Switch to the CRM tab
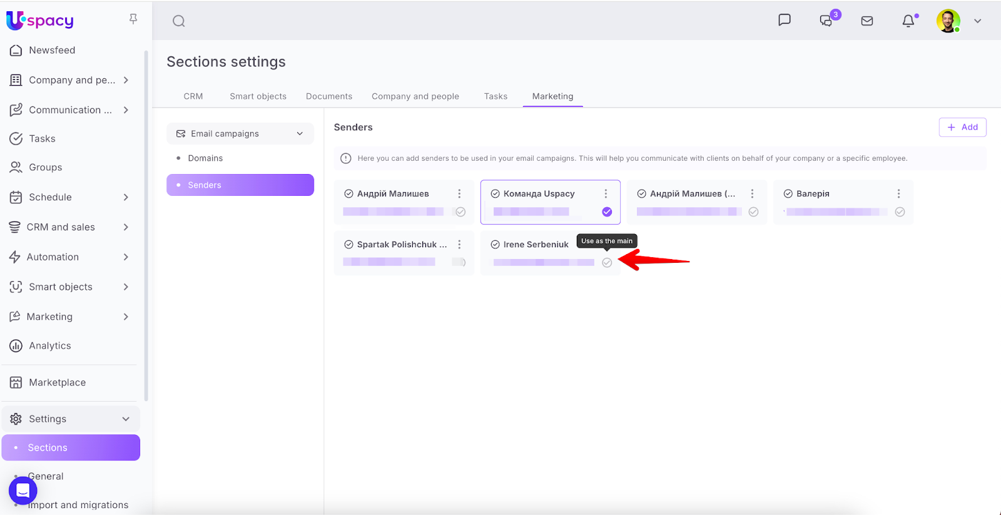Viewport: 1001px width, 515px height. pos(193,96)
